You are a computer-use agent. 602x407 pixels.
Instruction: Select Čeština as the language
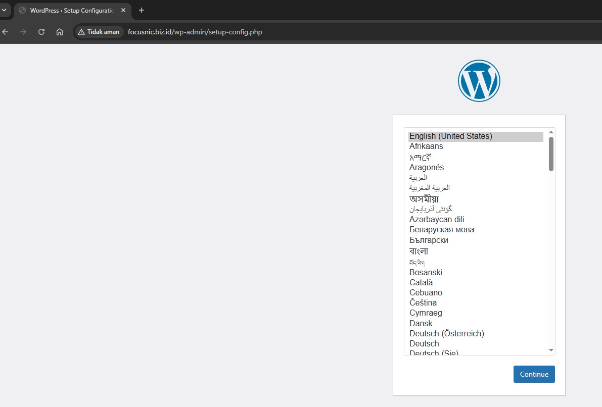[x=476, y=302]
